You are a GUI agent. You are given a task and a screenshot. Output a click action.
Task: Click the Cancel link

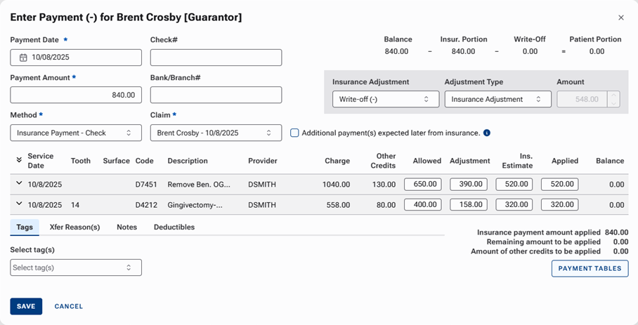coord(69,306)
